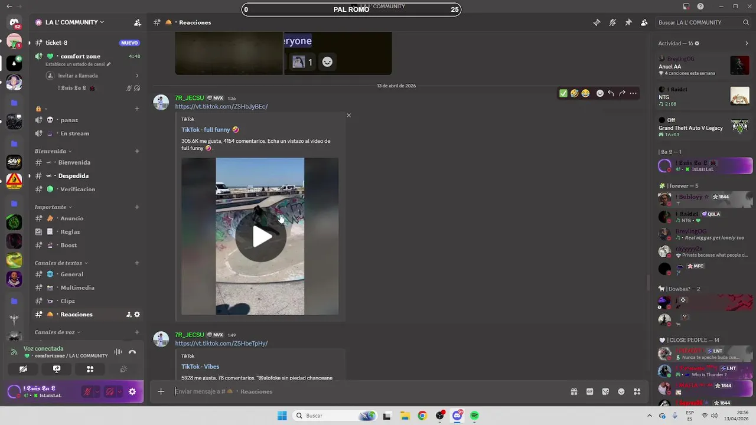The image size is (756, 425).
Task: Add the checkmark reaction to the message
Action: (x=563, y=93)
